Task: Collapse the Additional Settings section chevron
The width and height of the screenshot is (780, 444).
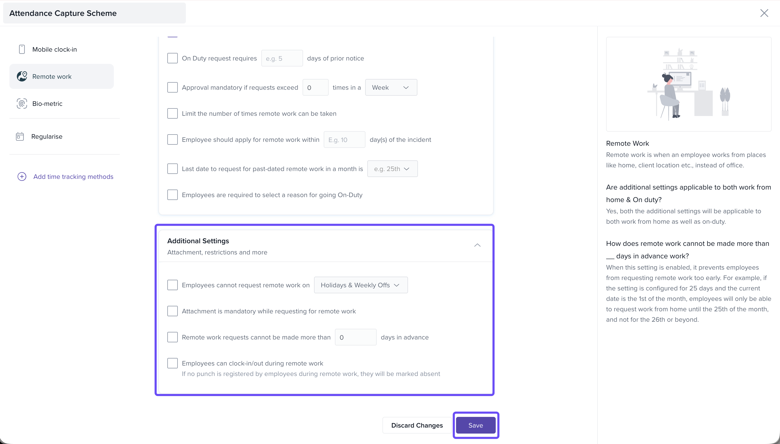Action: pos(477,245)
